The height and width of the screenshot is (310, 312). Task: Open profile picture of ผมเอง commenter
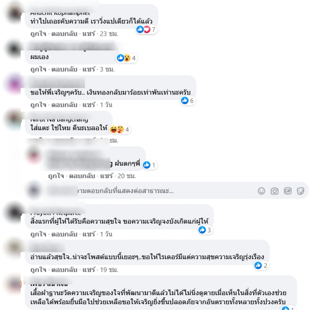click(14, 49)
